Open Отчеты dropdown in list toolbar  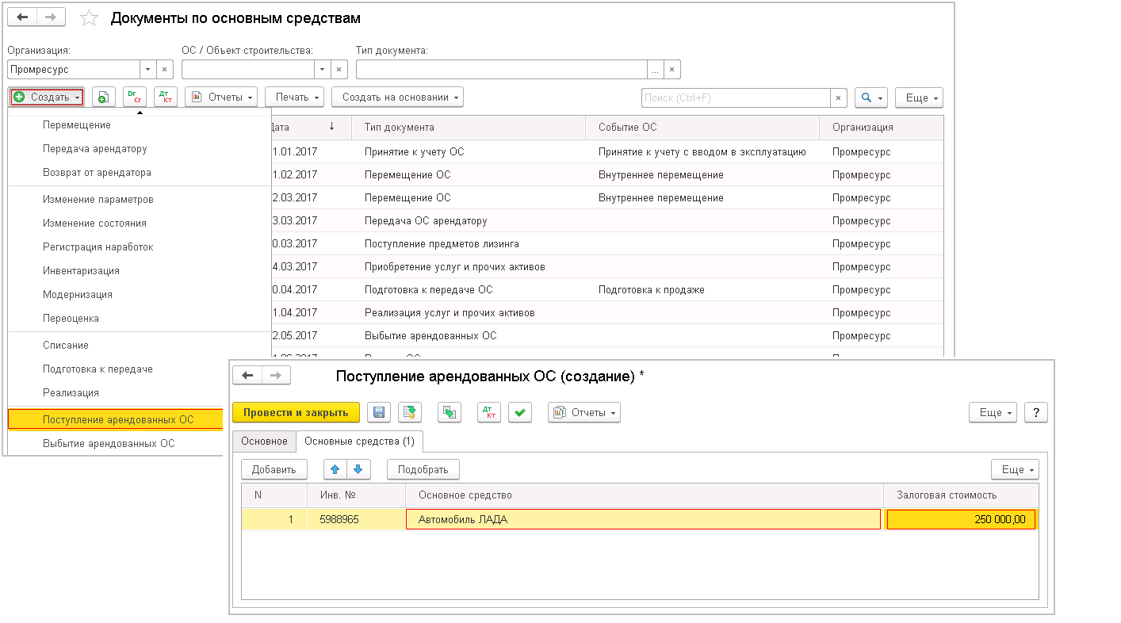coord(221,97)
